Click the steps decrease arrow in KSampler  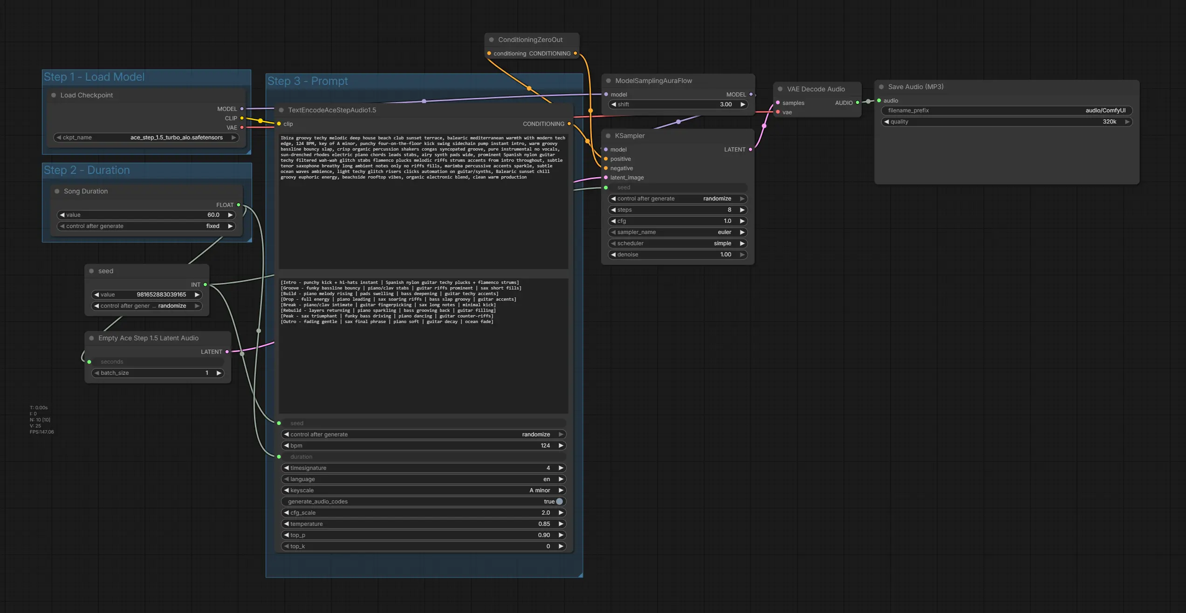[x=613, y=210]
